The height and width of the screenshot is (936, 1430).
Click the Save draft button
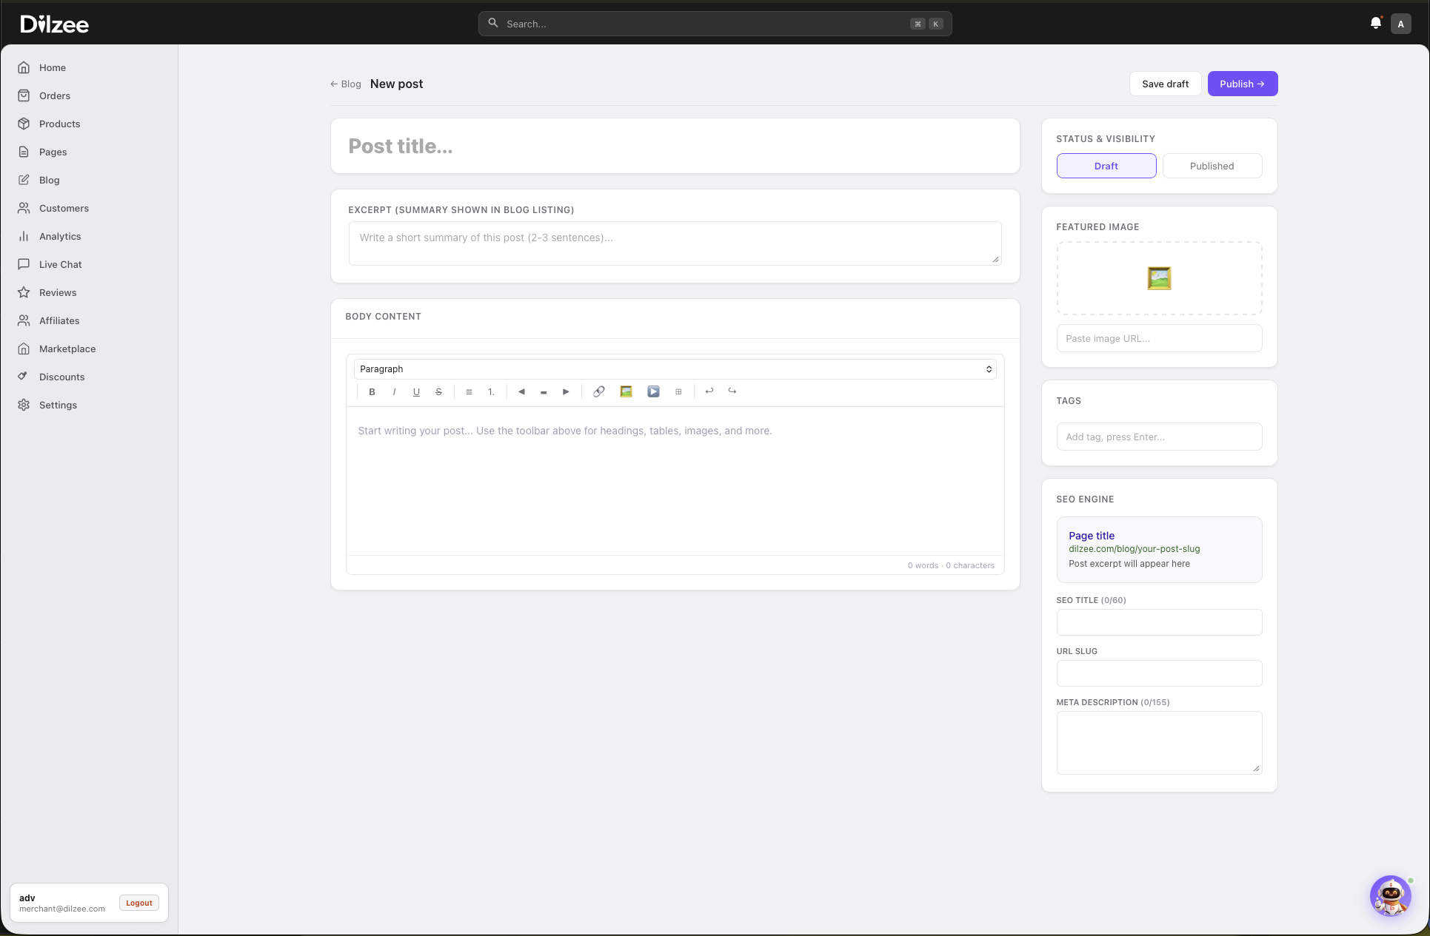tap(1165, 84)
